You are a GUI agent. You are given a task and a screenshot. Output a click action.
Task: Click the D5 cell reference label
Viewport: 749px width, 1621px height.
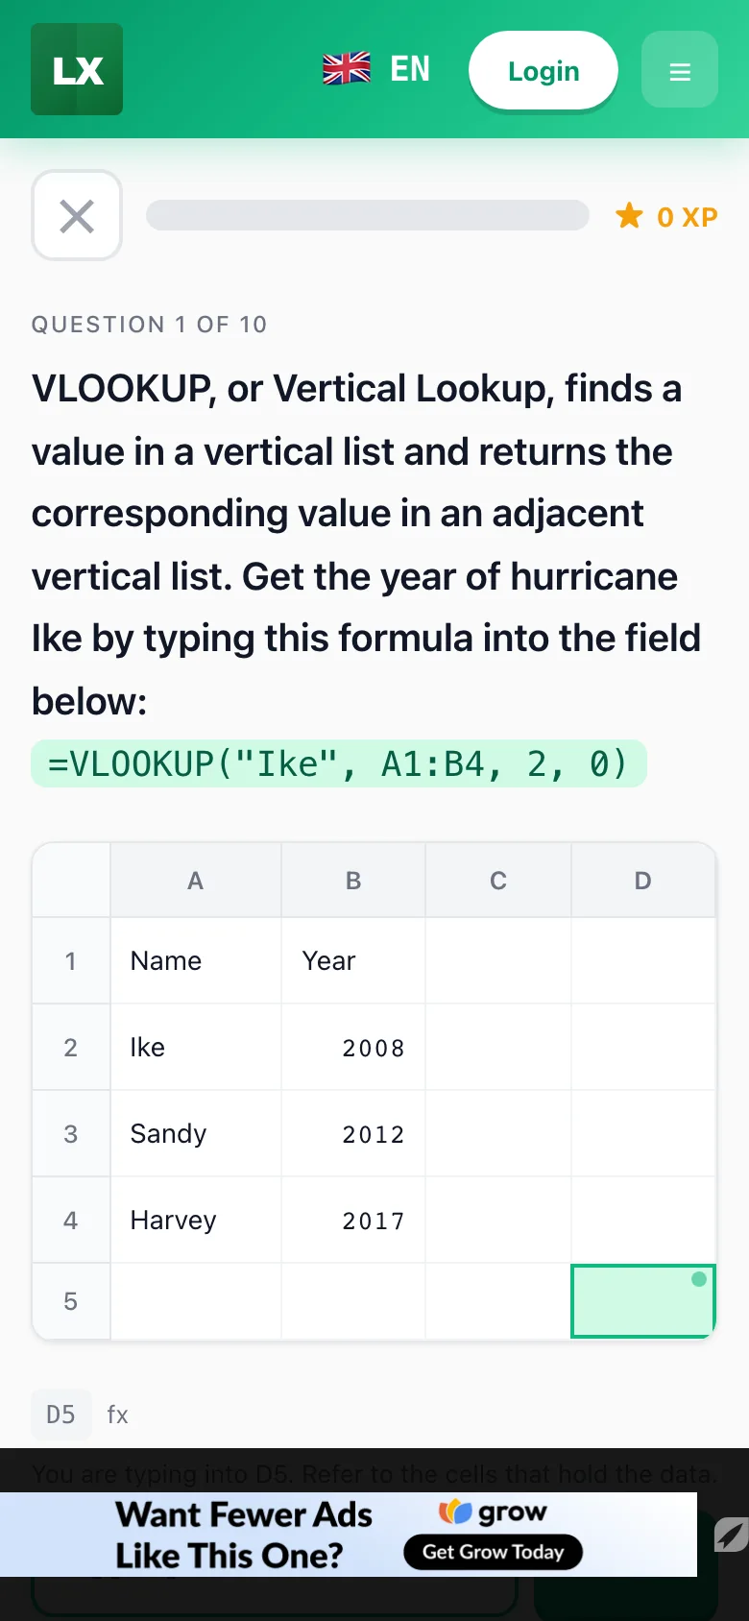click(60, 1415)
